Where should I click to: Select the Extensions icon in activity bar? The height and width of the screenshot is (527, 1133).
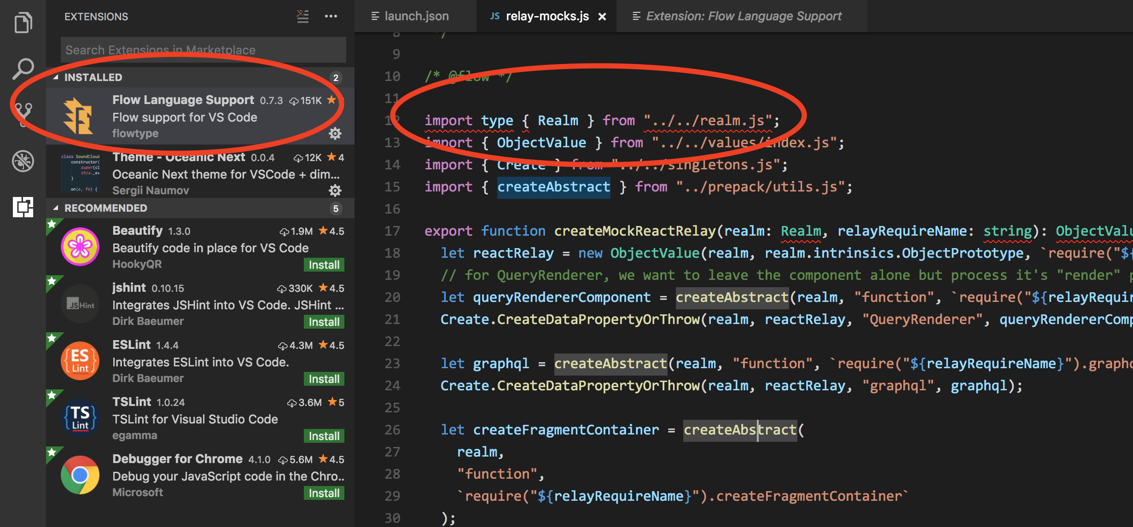pyautogui.click(x=23, y=208)
